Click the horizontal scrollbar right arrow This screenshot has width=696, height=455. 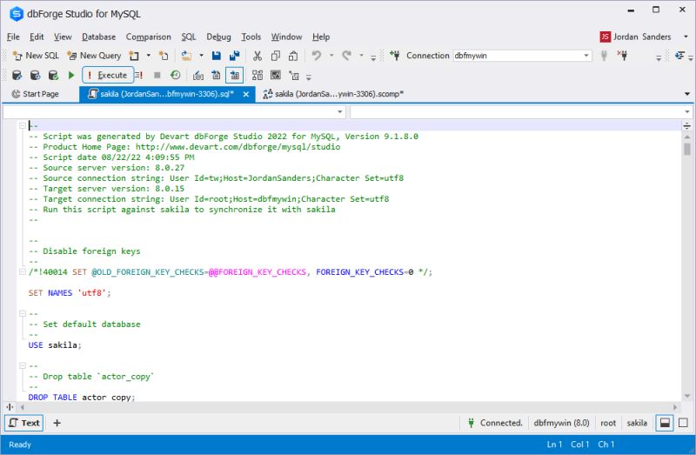675,406
